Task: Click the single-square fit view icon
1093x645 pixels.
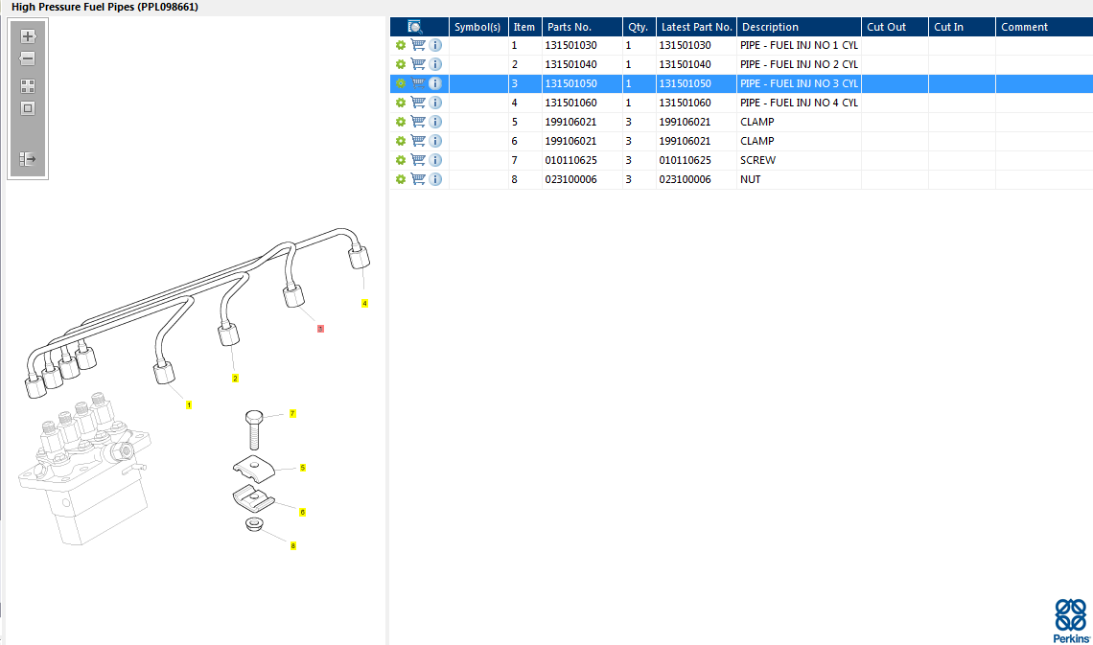Action: pyautogui.click(x=28, y=108)
